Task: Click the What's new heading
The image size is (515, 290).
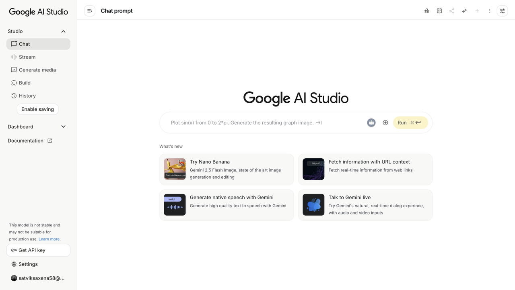Action: 171,146
